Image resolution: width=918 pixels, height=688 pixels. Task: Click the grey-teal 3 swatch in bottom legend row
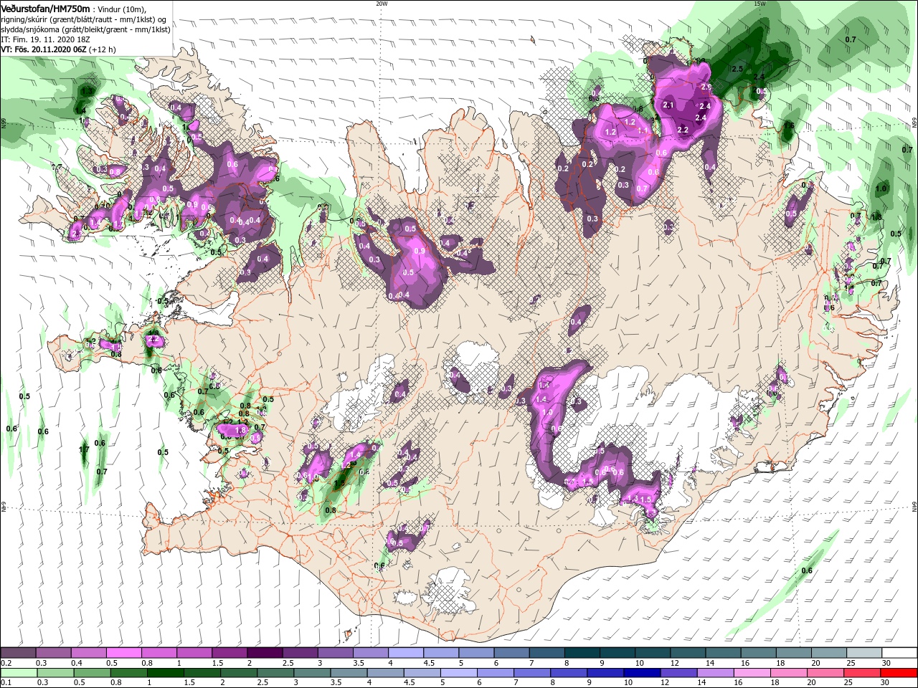[312, 673]
